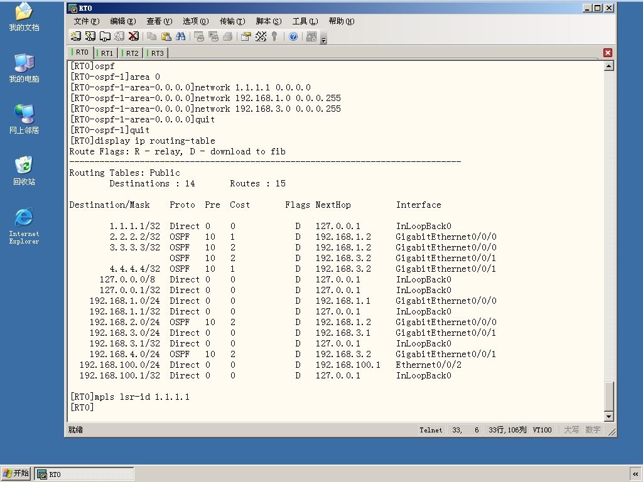Select the RT0 session tab
The height and width of the screenshot is (482, 643).
(x=80, y=53)
